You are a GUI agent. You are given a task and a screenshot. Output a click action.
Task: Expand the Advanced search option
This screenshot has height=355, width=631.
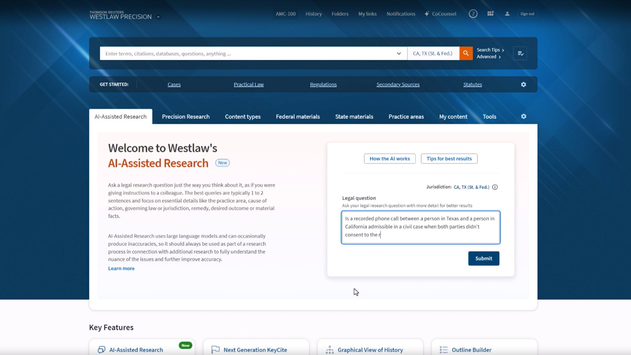(x=488, y=57)
